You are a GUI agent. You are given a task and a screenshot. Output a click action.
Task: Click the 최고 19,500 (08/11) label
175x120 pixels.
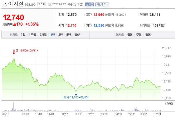pos(25,51)
